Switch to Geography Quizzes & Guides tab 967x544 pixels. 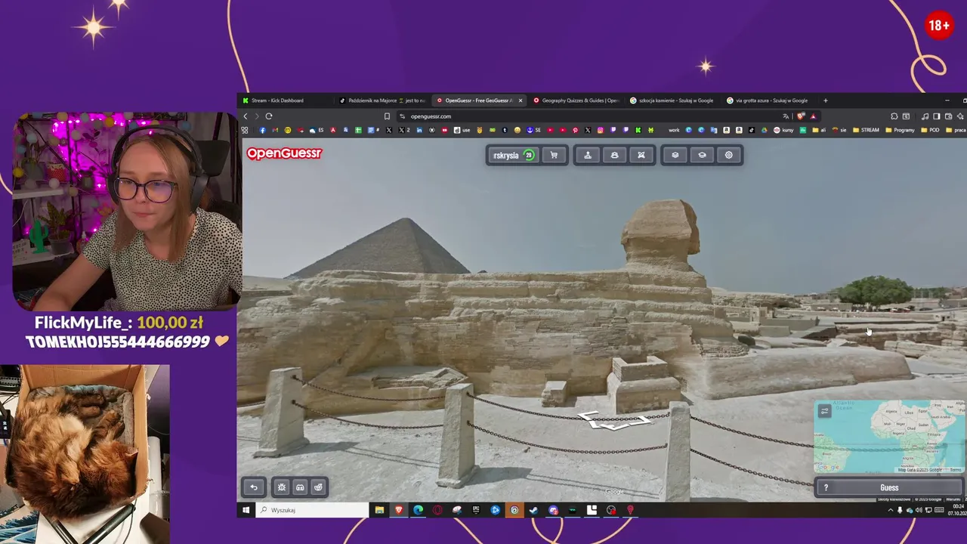(x=576, y=100)
